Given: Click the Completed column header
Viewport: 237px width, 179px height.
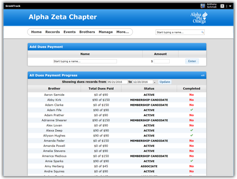Looking at the screenshot, I should coord(191,89).
